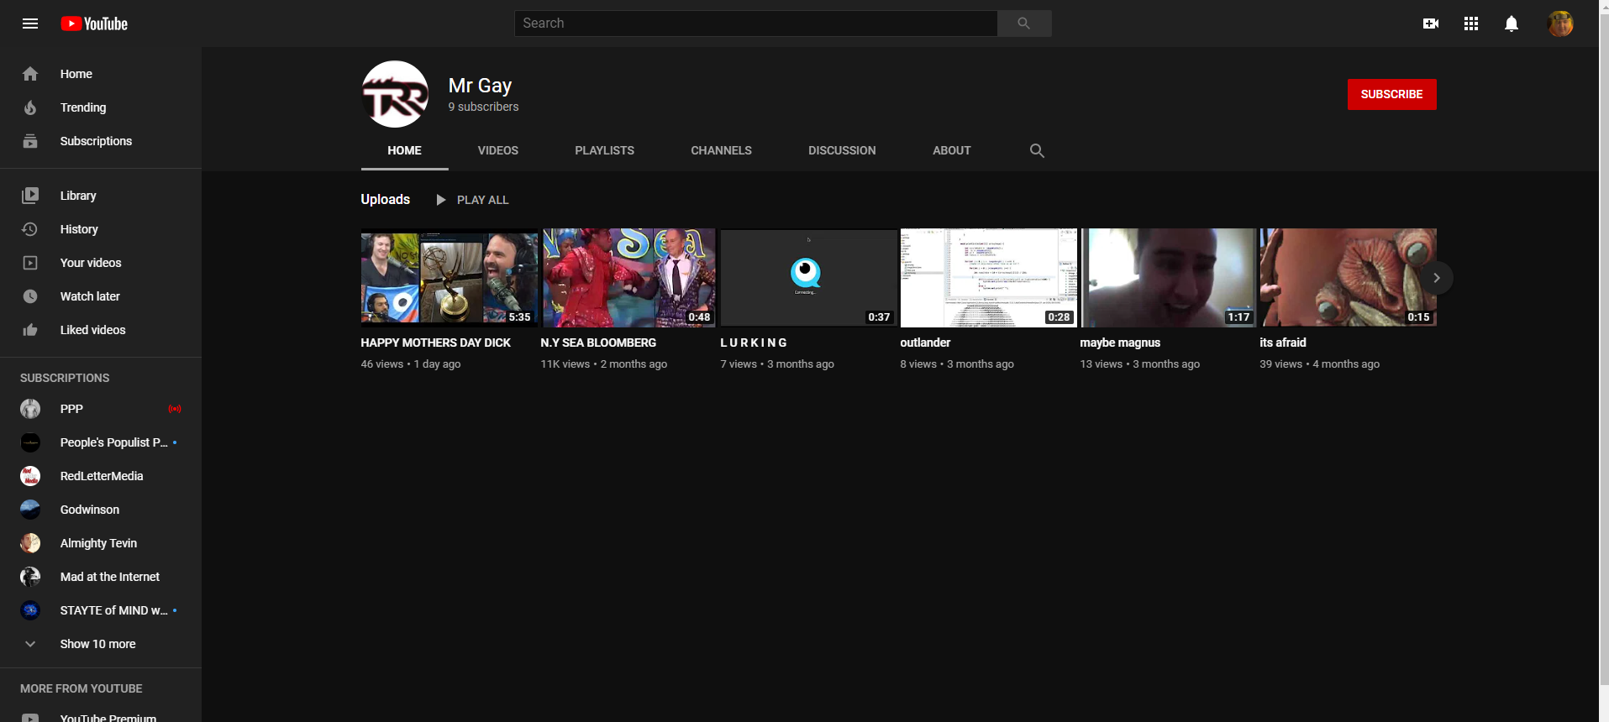Open the Trending page link

pyautogui.click(x=101, y=107)
